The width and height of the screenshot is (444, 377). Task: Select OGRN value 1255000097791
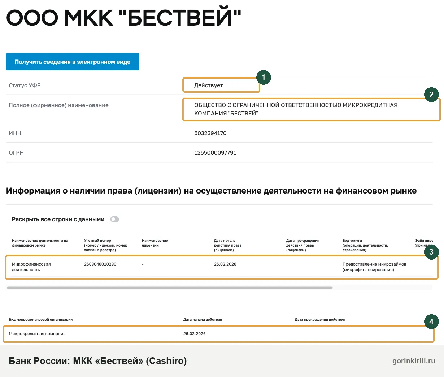pos(215,152)
